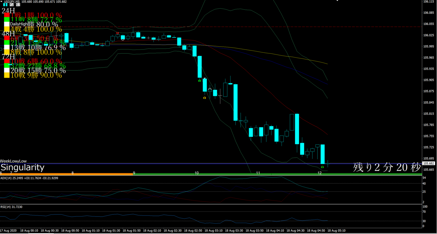The height and width of the screenshot is (234, 437).
Task: Click the yellow signal arrow below the candles
Action: point(204,97)
